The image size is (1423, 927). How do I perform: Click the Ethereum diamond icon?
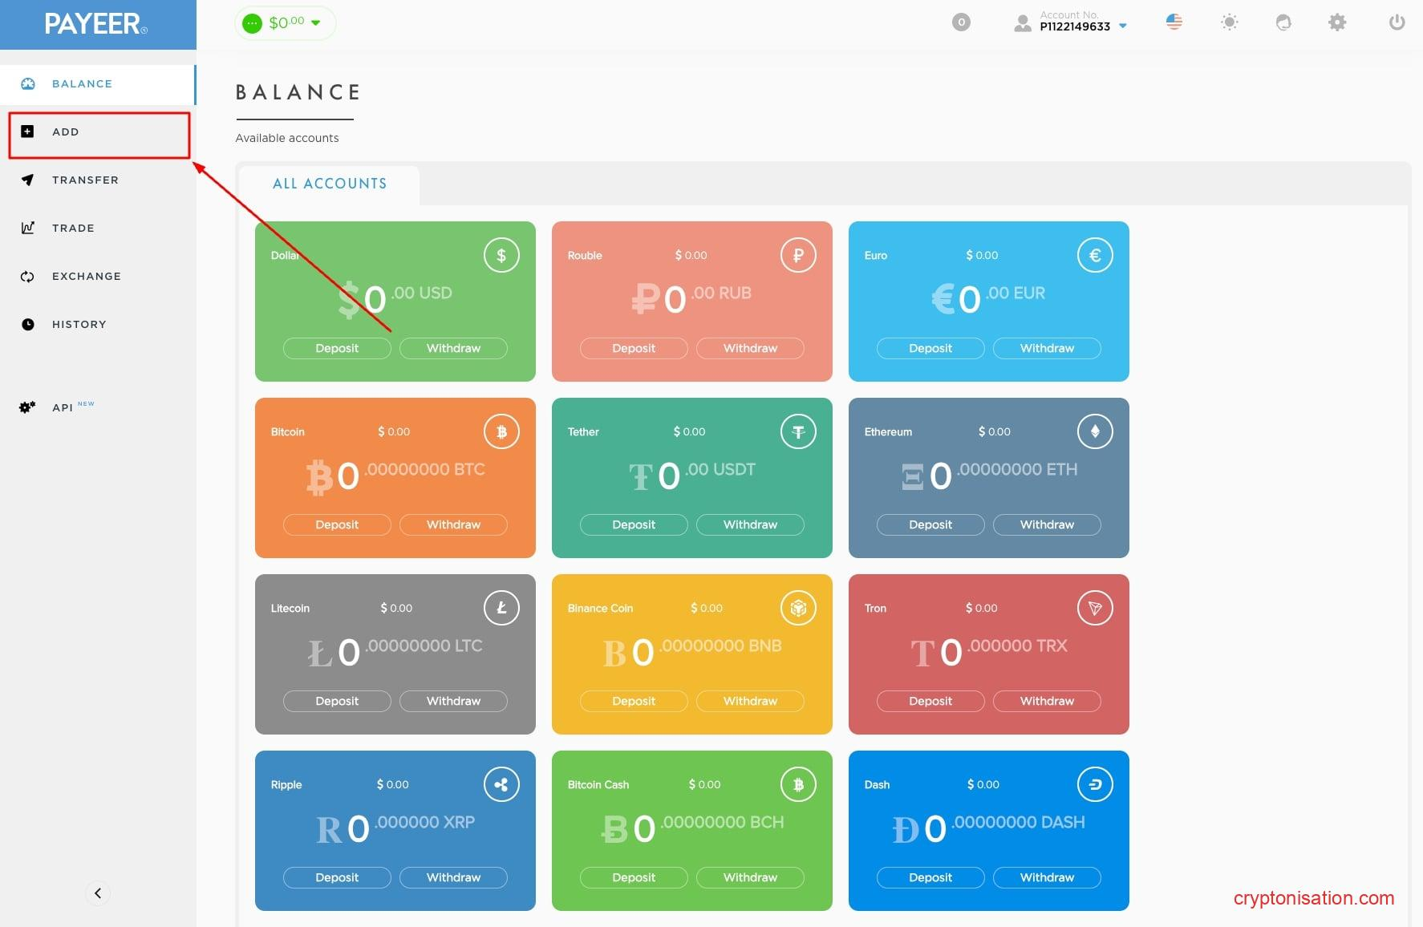click(x=1095, y=431)
